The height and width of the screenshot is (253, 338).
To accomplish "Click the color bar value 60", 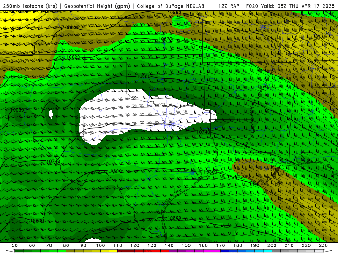I will pyautogui.click(x=32, y=245).
